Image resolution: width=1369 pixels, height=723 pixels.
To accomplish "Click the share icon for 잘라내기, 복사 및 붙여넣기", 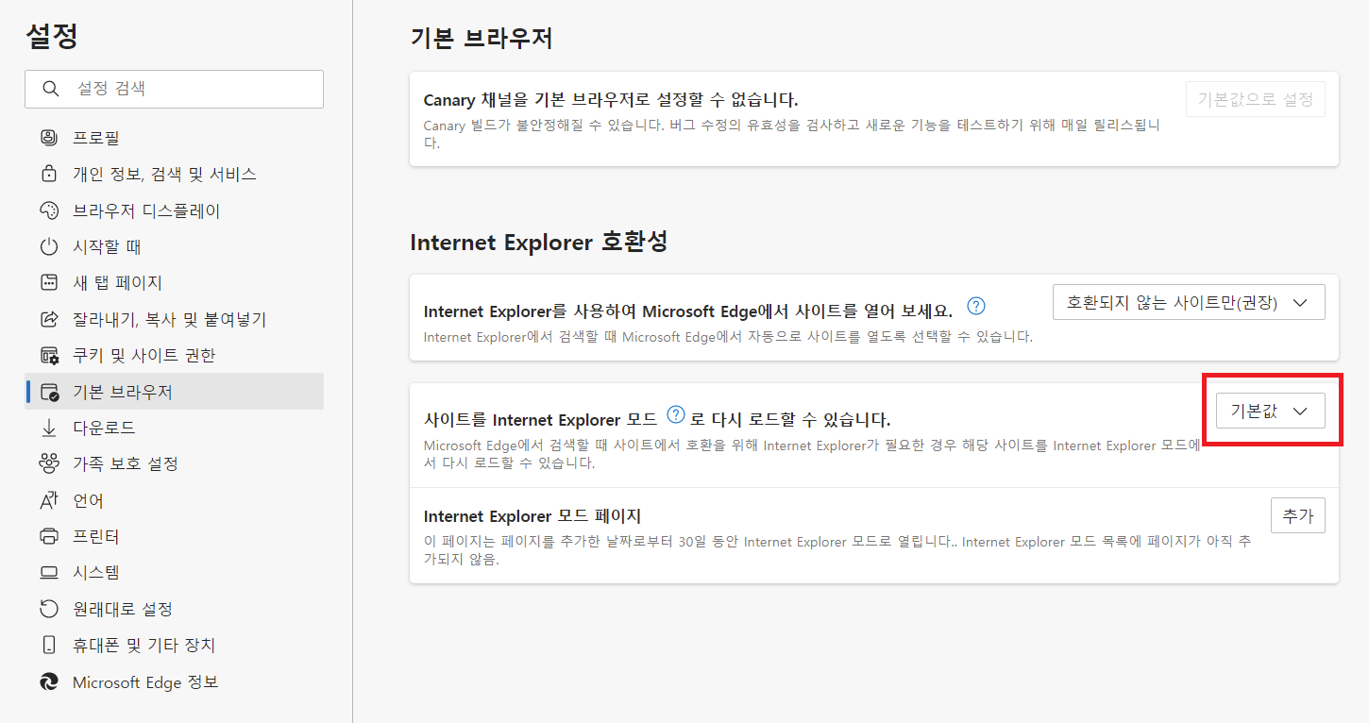I will pyautogui.click(x=49, y=319).
